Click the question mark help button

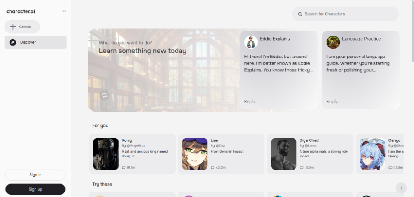(x=401, y=188)
